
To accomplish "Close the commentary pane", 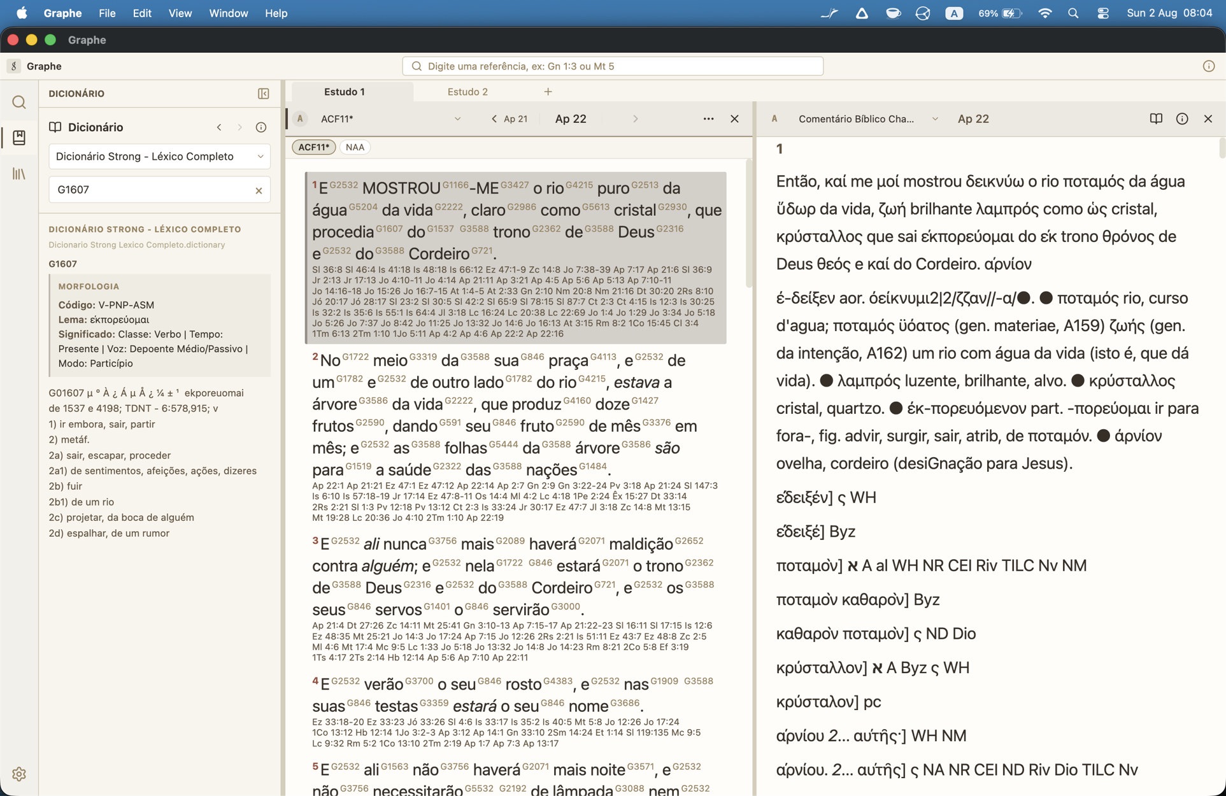I will click(1208, 119).
